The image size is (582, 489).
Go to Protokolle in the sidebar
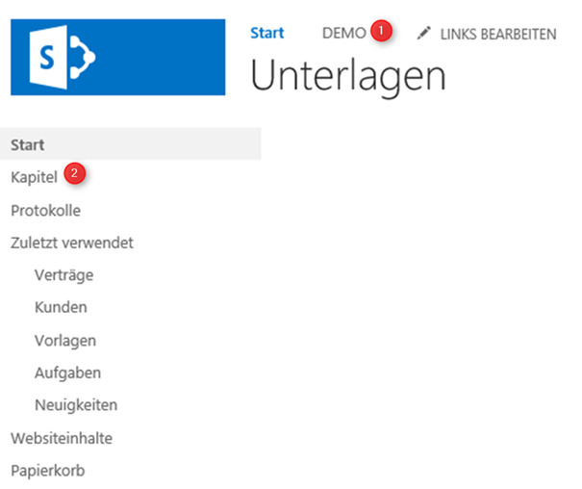click(45, 210)
